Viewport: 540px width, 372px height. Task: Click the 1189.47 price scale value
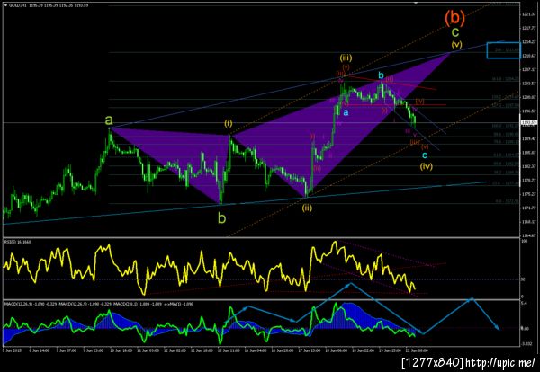[528, 139]
